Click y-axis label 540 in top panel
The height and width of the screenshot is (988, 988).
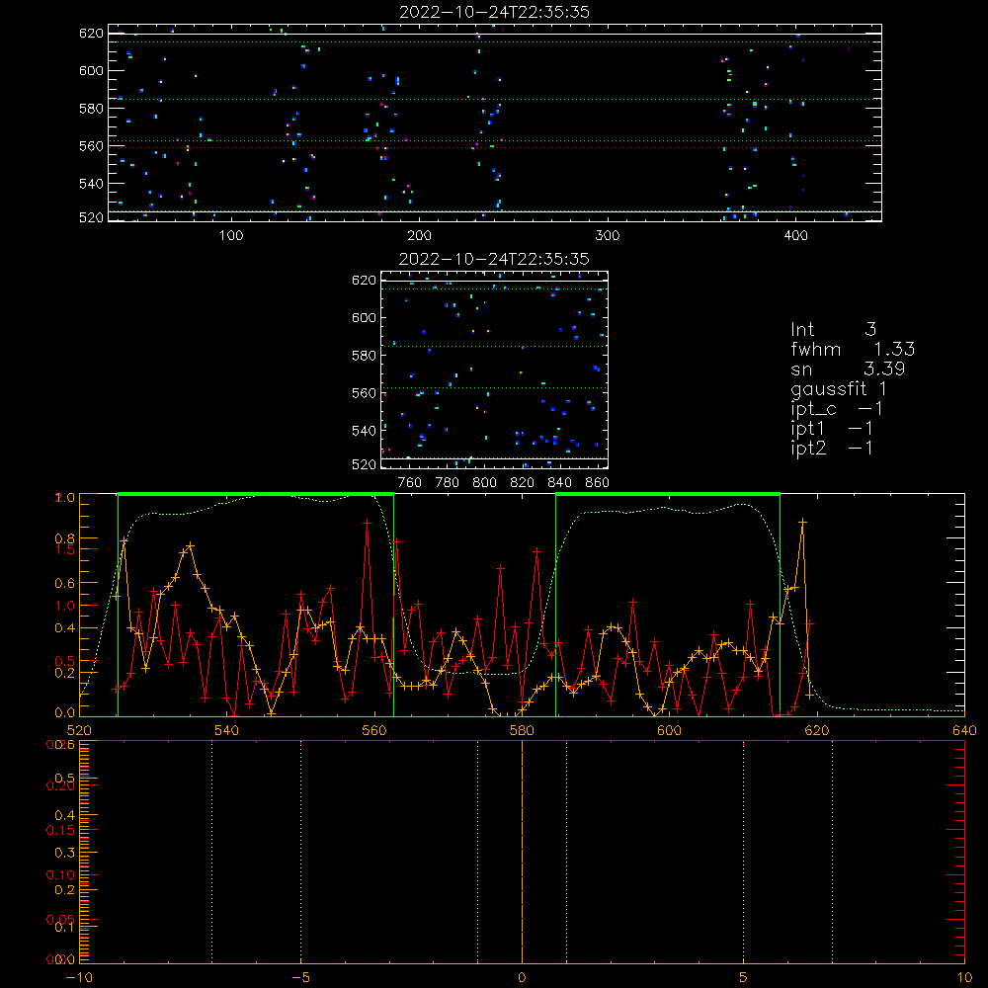[x=91, y=184]
